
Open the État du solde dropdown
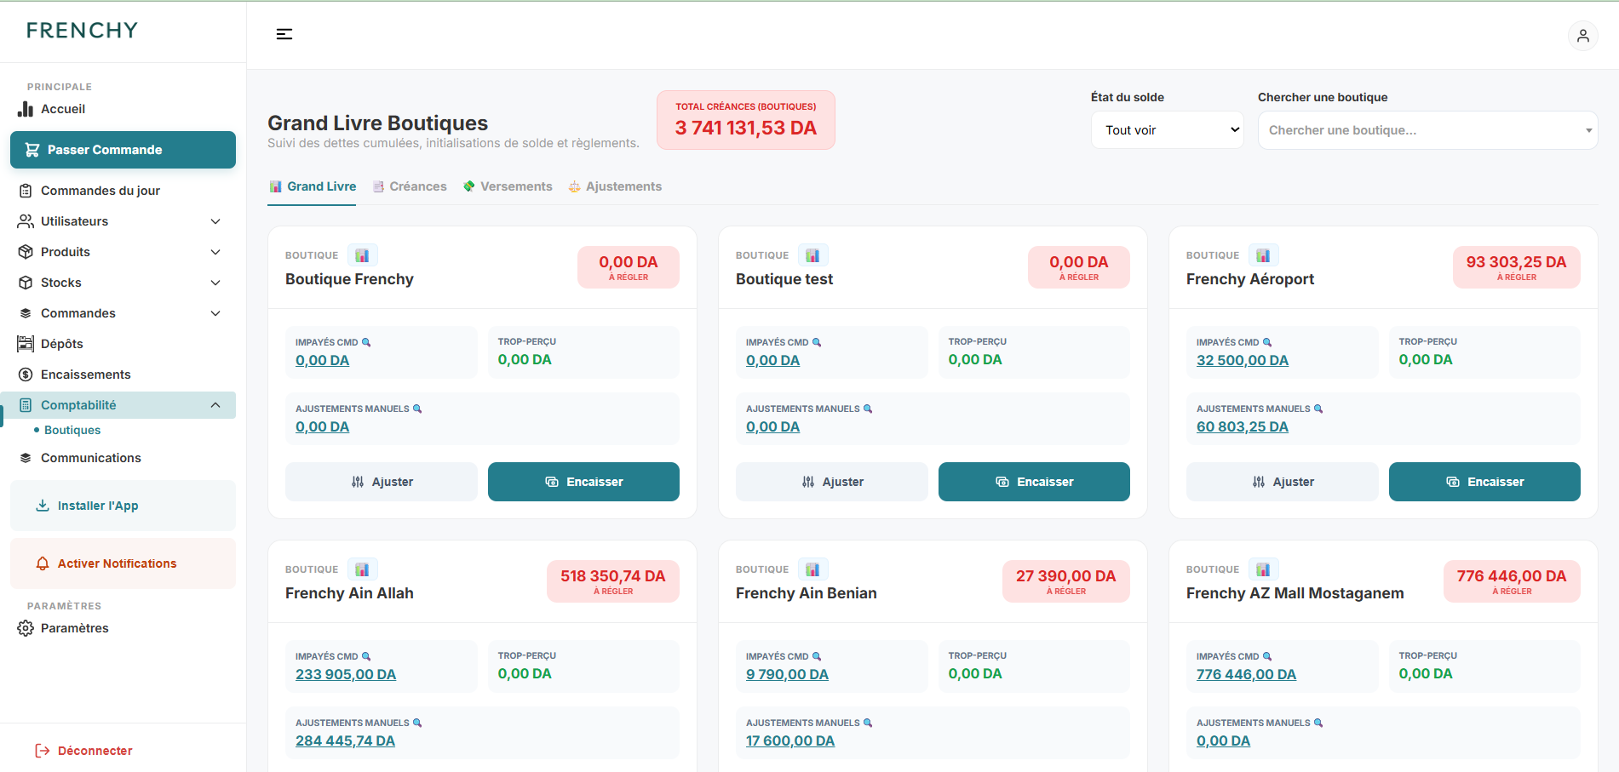pyautogui.click(x=1167, y=130)
